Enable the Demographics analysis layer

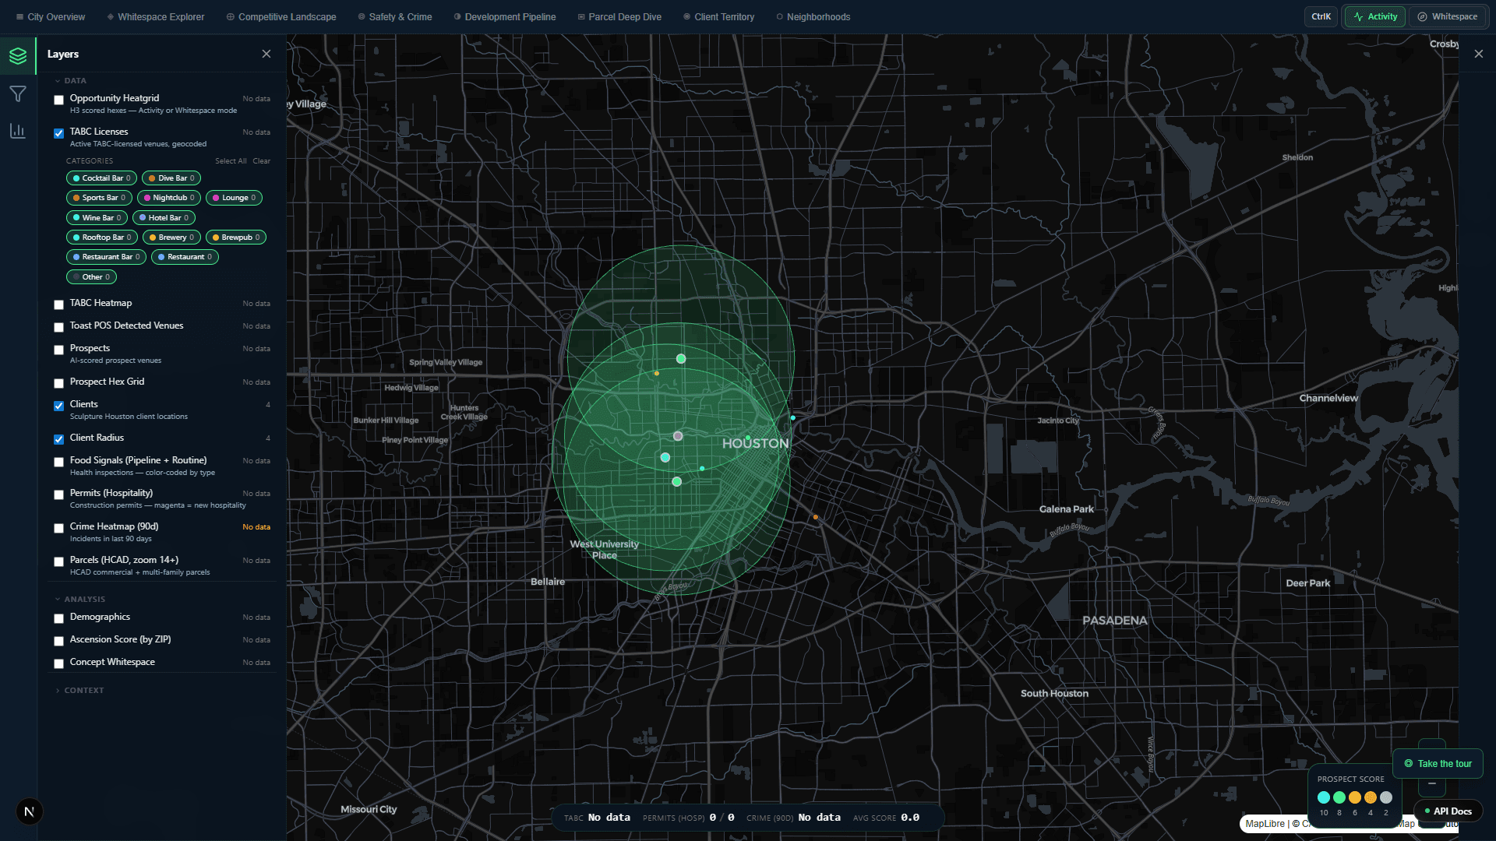pyautogui.click(x=58, y=618)
